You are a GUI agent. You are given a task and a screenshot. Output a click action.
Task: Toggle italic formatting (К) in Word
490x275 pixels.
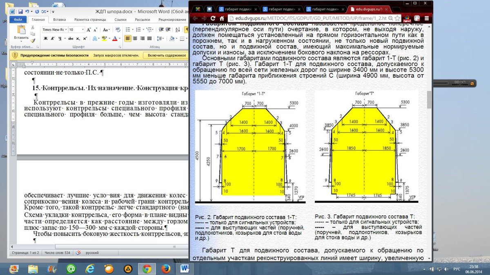click(52, 39)
